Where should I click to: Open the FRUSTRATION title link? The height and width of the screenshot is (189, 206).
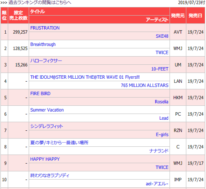45,28
